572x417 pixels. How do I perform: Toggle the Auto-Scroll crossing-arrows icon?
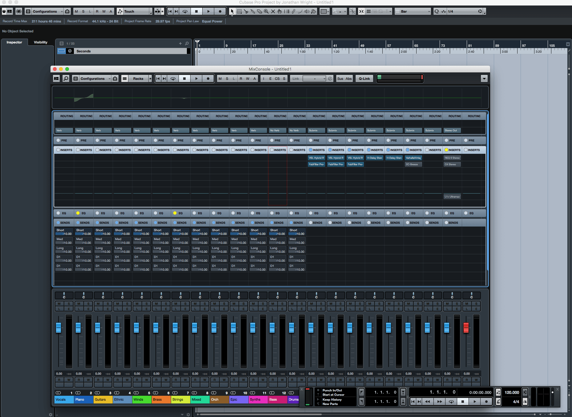361,11
